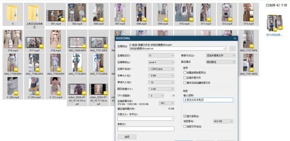Viewport: 290px width, 141px height.
Task: Open the CPU 线程数 dropdown
Action: 156,96
